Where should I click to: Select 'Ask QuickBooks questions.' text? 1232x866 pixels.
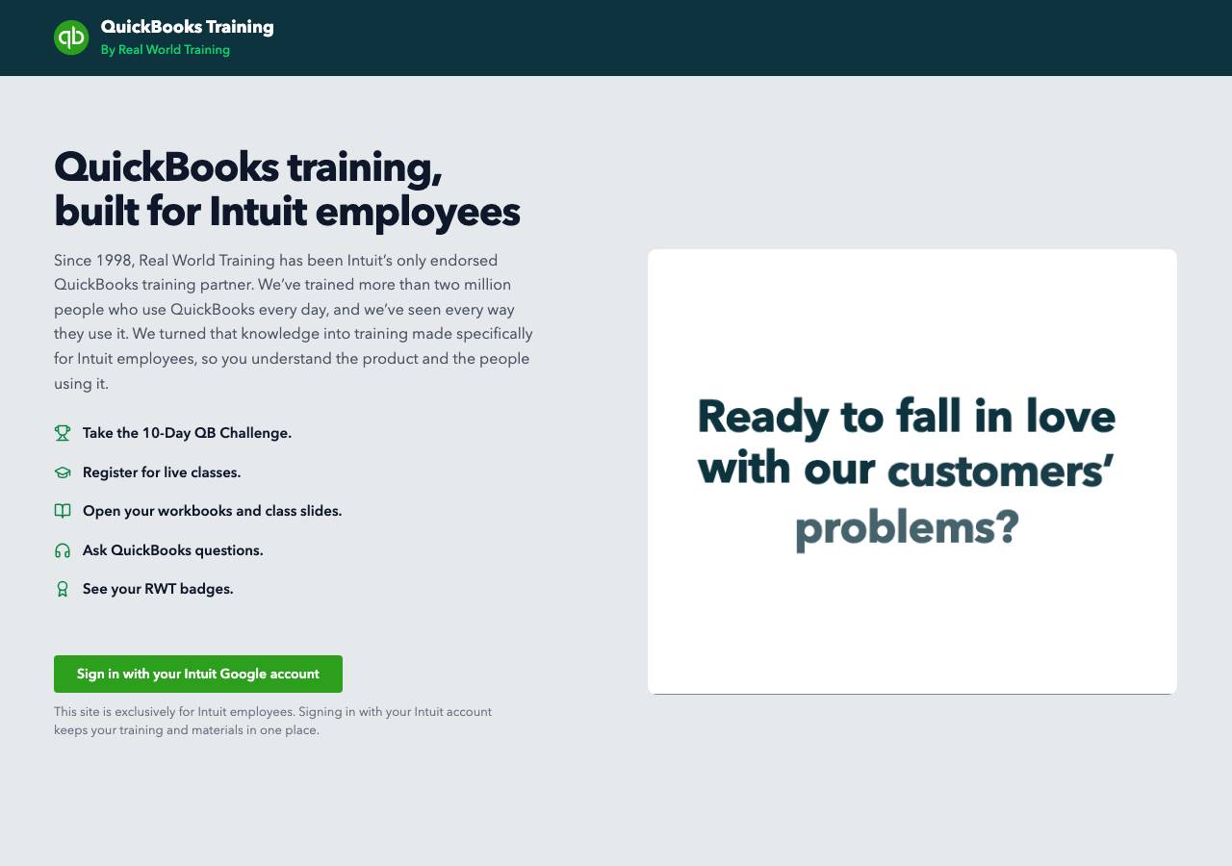click(x=173, y=550)
